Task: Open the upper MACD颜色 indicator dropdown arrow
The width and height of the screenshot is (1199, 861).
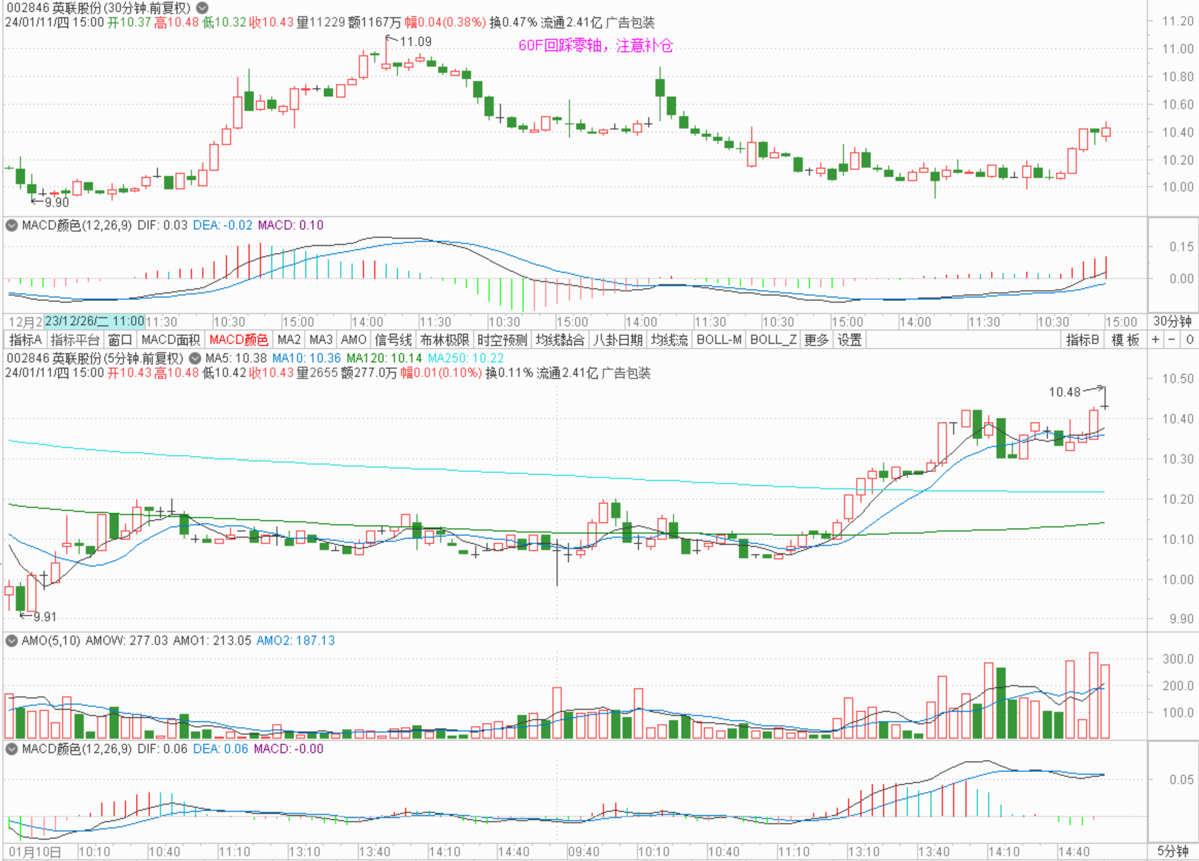Action: (x=12, y=225)
